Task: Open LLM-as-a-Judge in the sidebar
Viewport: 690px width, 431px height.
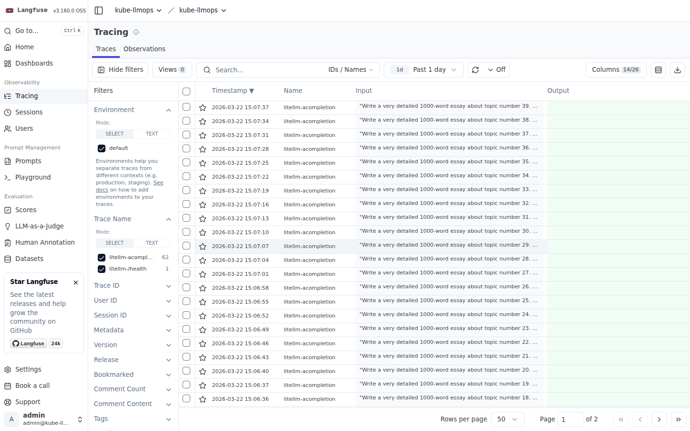Action: (x=44, y=226)
